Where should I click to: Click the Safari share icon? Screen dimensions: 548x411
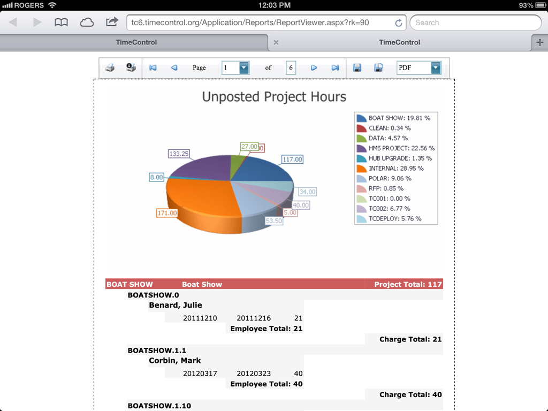tap(112, 22)
